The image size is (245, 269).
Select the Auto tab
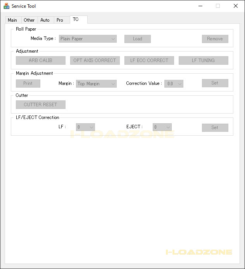[46, 20]
